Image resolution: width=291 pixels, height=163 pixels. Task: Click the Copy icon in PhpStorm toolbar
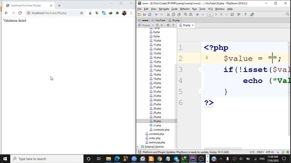[173, 14]
